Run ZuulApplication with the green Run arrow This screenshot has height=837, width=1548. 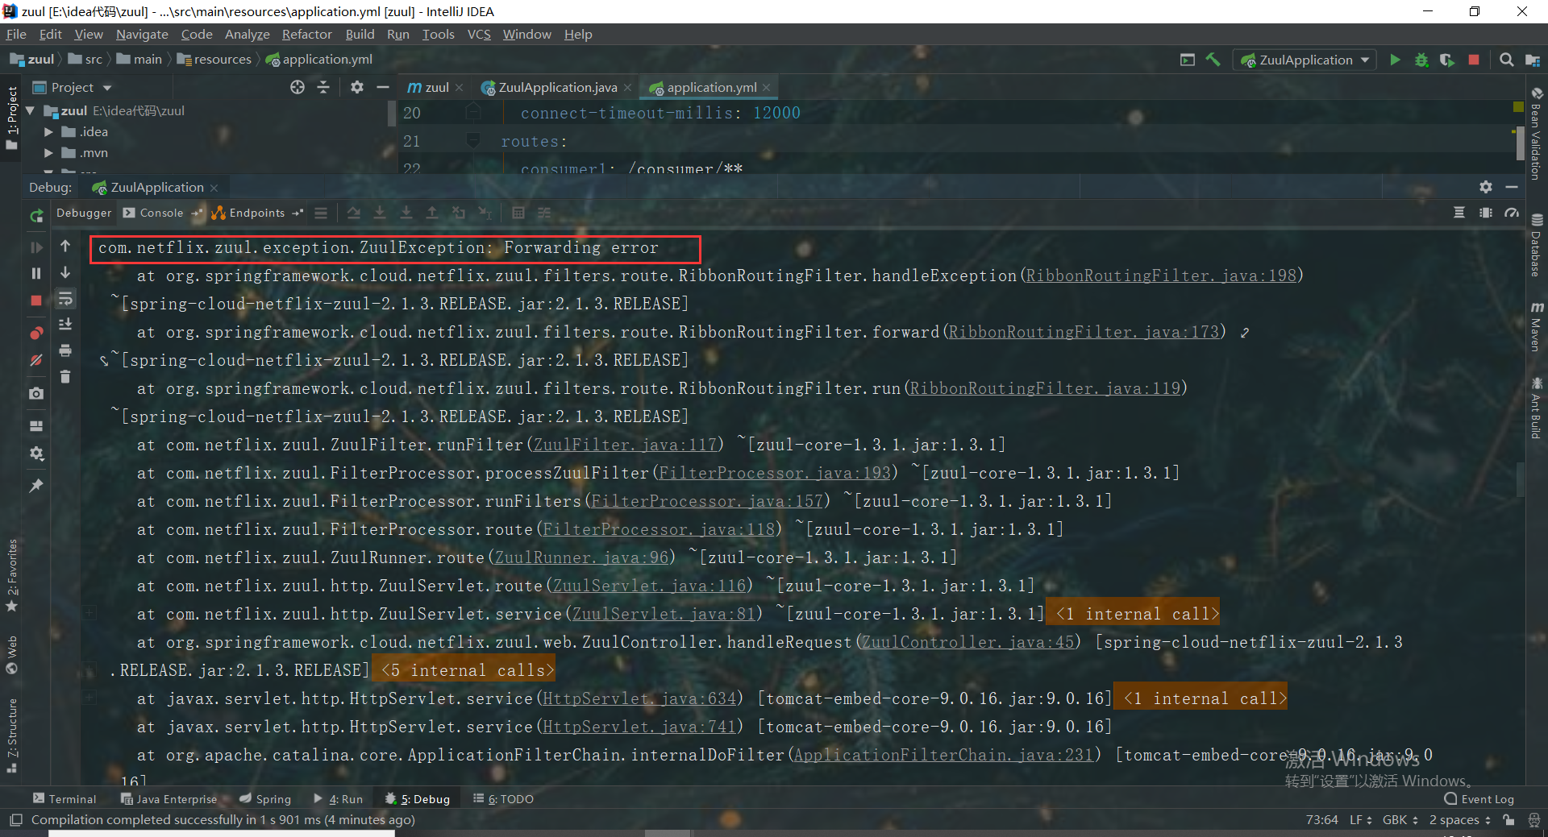click(x=1396, y=60)
